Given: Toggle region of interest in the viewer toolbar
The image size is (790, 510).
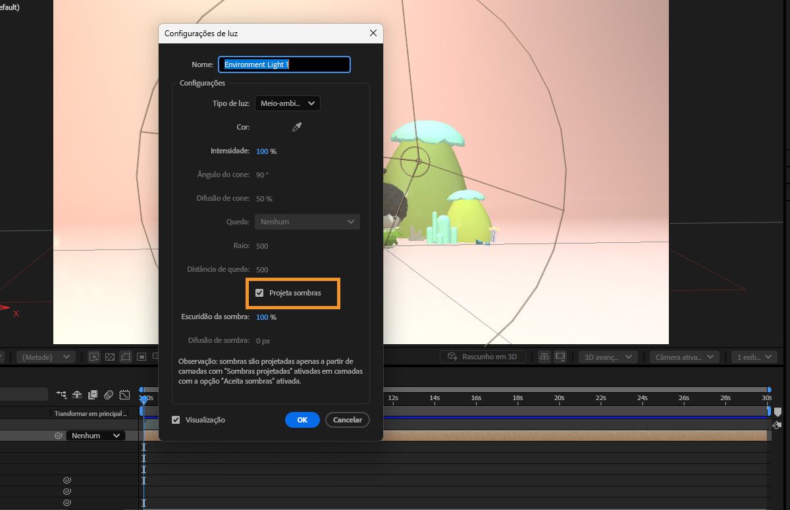Looking at the screenshot, I should 141,356.
